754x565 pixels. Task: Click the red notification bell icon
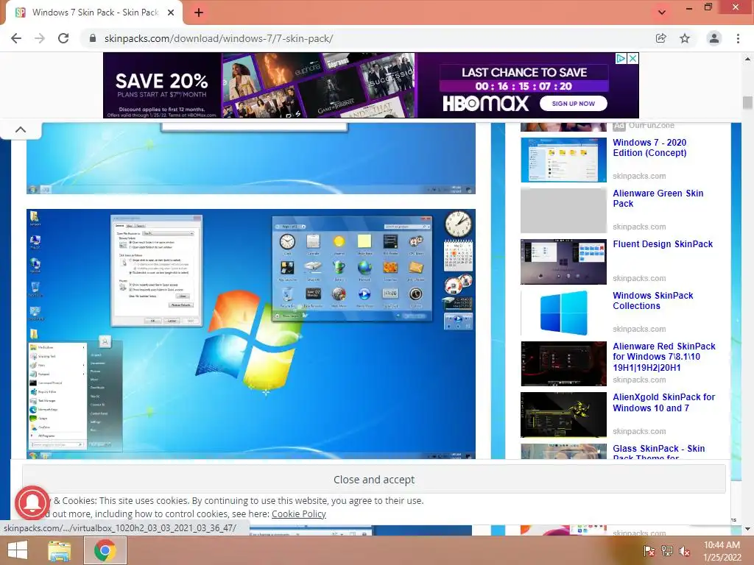point(32,502)
